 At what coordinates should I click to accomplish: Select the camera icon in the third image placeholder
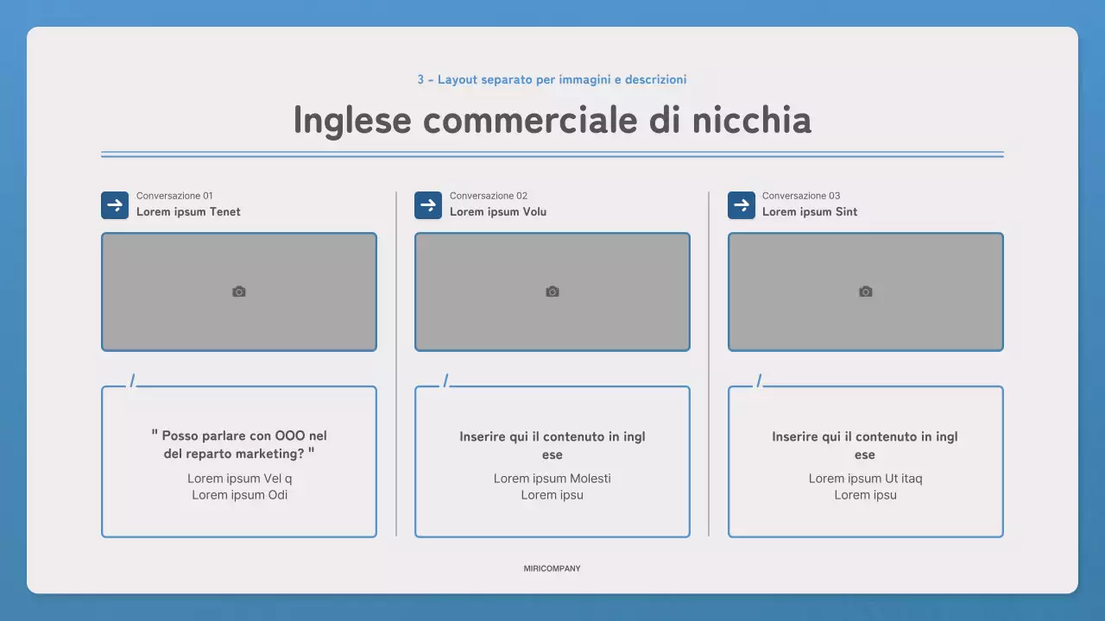point(865,292)
